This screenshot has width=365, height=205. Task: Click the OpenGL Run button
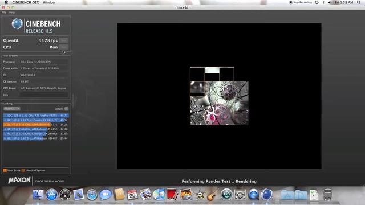(63, 40)
